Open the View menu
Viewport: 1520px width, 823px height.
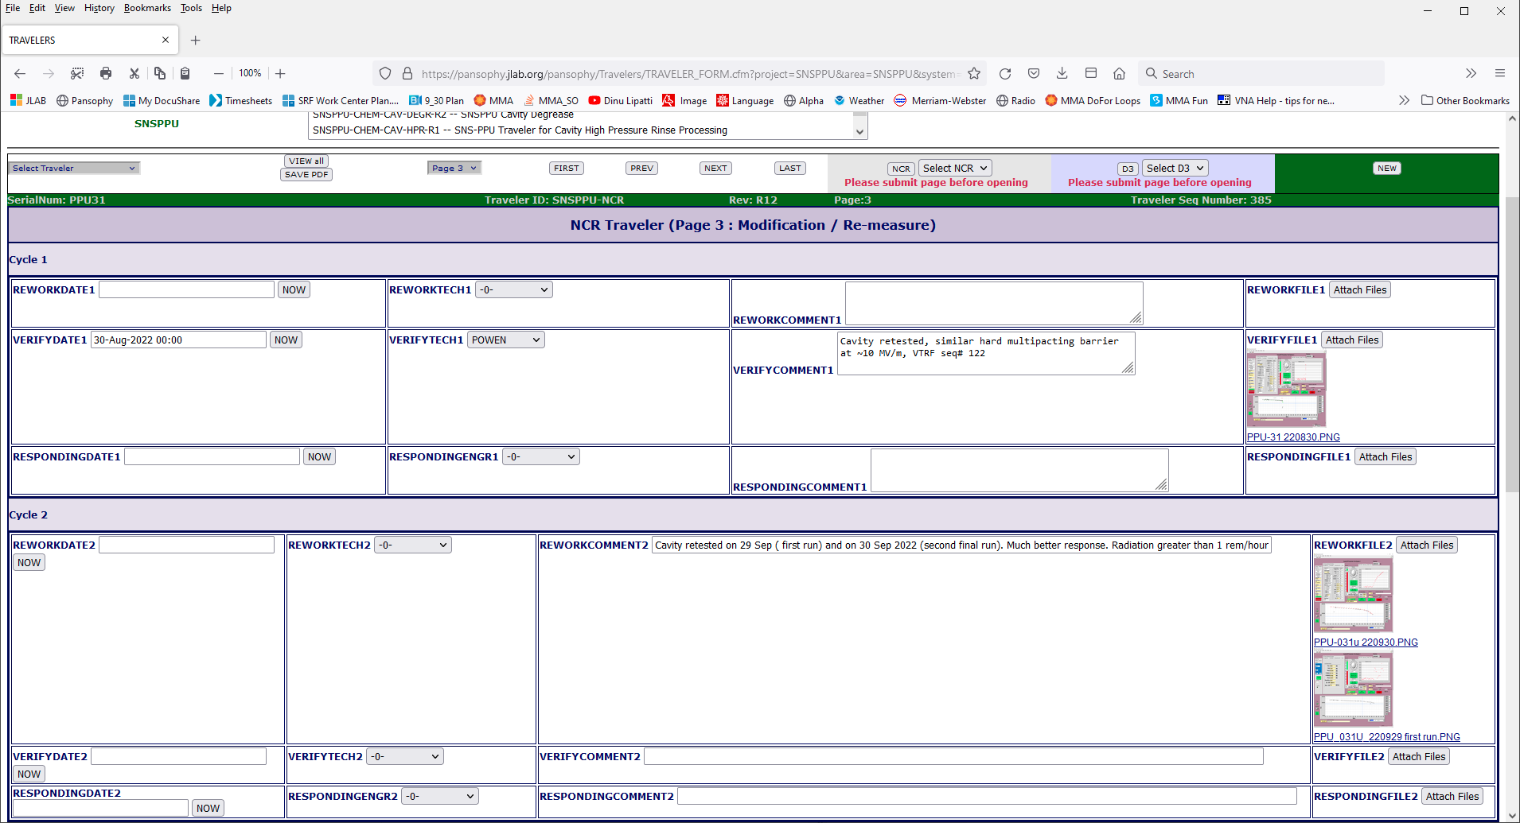[x=64, y=8]
